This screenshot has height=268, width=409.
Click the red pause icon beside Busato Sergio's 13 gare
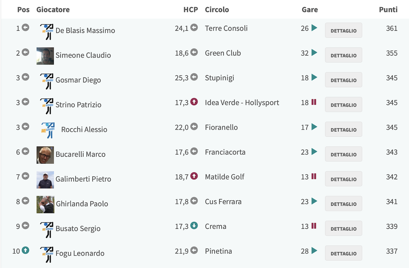tap(314, 226)
